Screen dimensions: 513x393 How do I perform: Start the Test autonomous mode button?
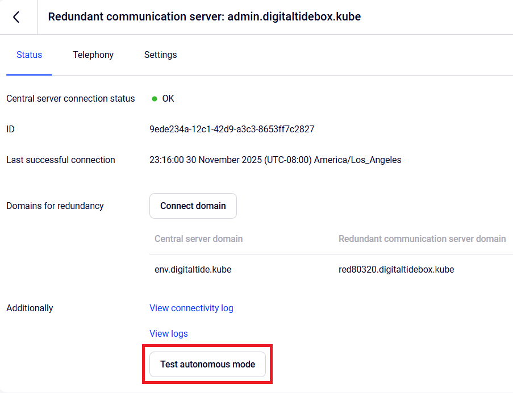pos(208,365)
